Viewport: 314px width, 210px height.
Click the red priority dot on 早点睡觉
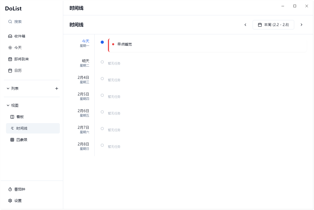click(x=113, y=44)
